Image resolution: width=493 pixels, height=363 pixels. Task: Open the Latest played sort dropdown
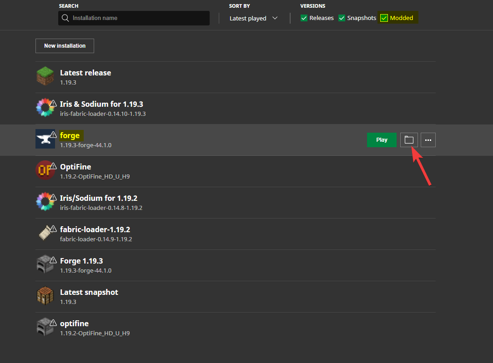pos(253,18)
